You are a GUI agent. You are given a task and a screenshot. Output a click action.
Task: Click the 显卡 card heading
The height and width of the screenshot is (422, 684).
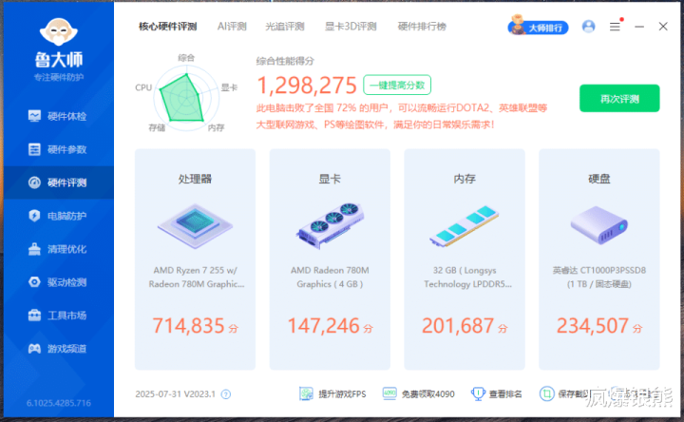coord(330,179)
